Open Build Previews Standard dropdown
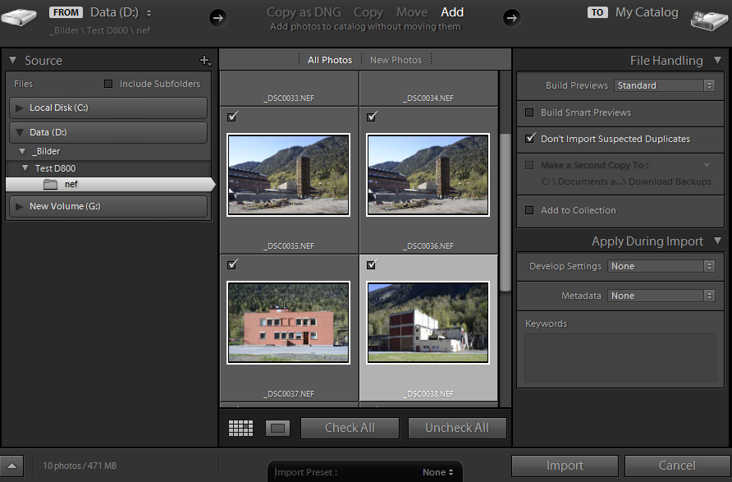This screenshot has height=482, width=732. (665, 85)
